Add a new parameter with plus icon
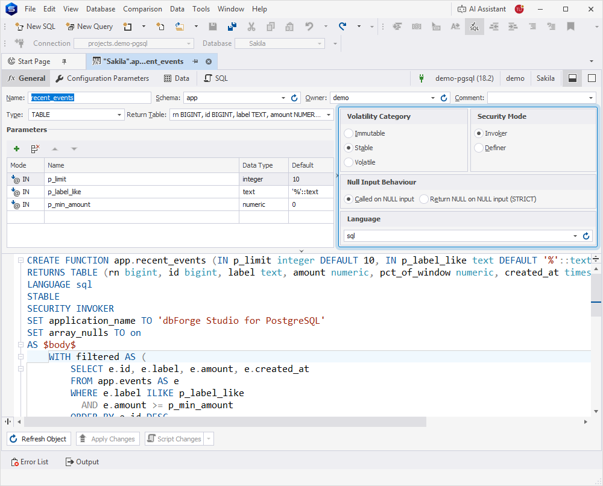Screen dimensions: 603x486 click(x=16, y=149)
